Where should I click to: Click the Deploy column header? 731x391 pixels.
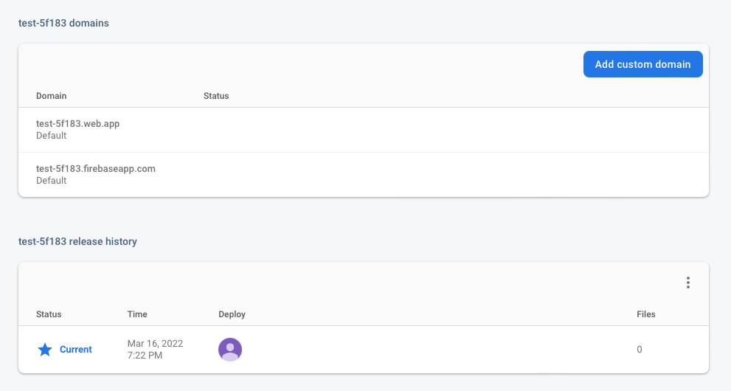pyautogui.click(x=232, y=314)
